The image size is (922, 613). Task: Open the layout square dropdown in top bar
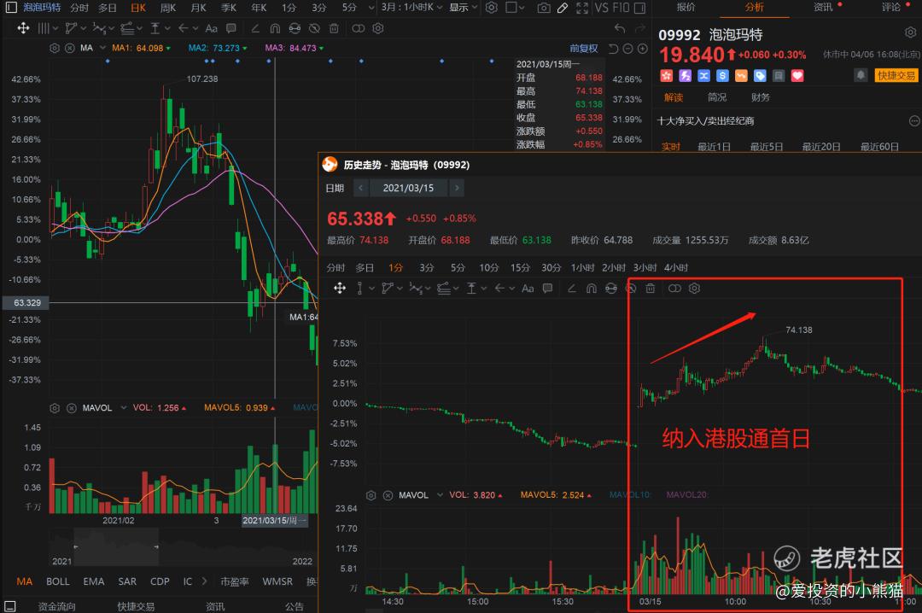click(x=515, y=8)
